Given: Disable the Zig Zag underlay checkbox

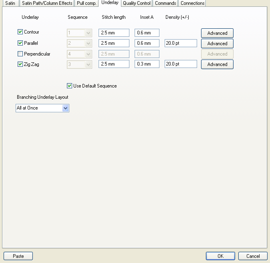Looking at the screenshot, I should click(x=20, y=64).
